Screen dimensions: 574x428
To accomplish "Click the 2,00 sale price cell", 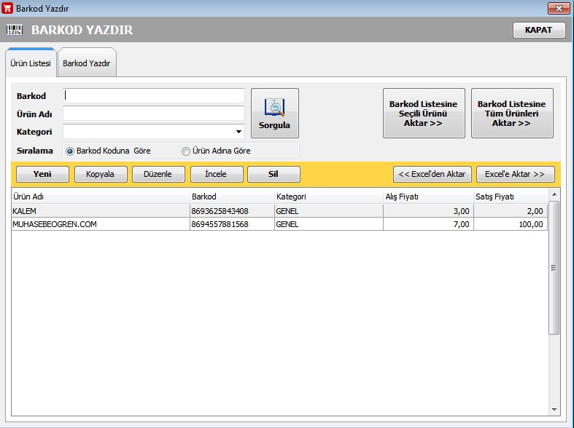I will click(511, 211).
